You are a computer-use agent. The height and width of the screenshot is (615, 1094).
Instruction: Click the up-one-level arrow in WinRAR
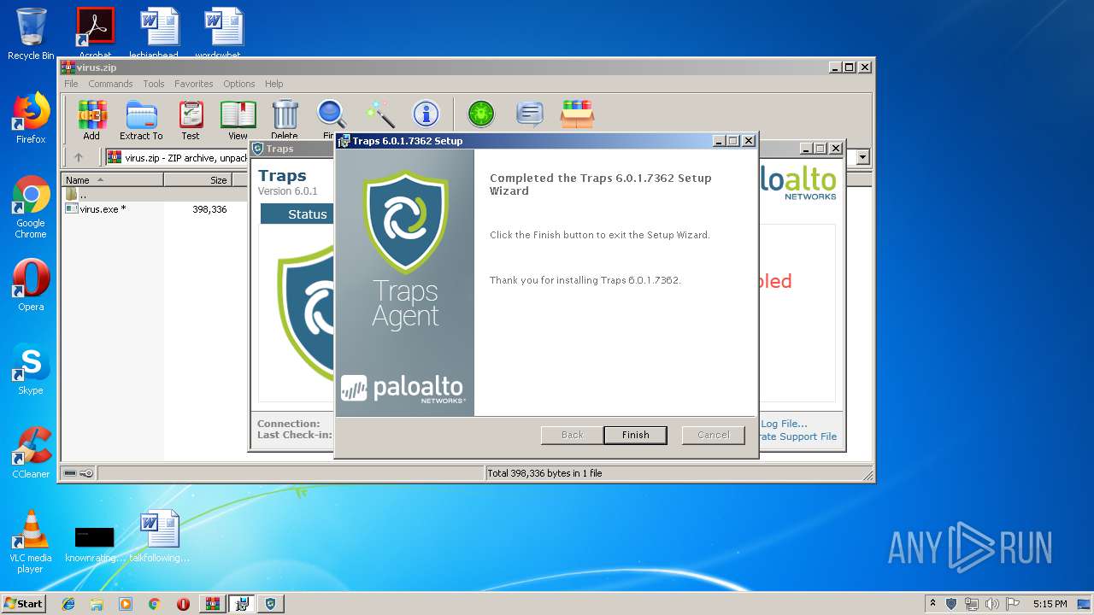[79, 157]
